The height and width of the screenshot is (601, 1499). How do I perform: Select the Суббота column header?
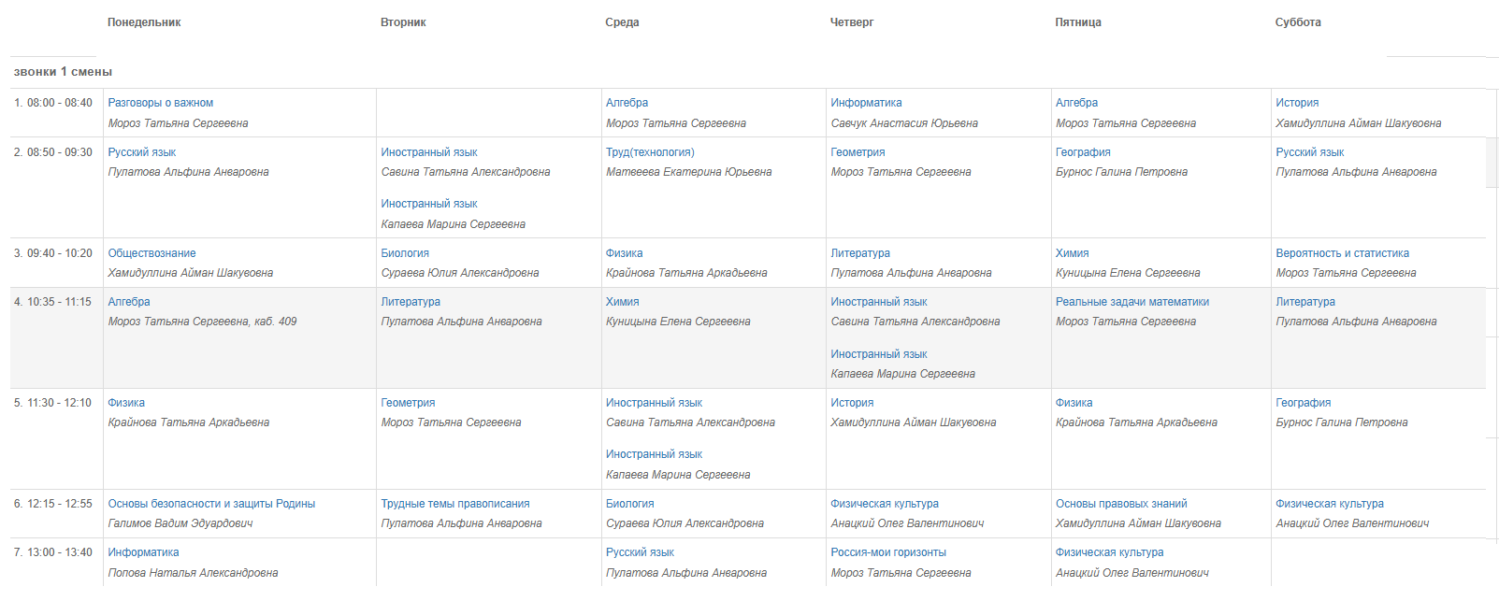(1298, 22)
